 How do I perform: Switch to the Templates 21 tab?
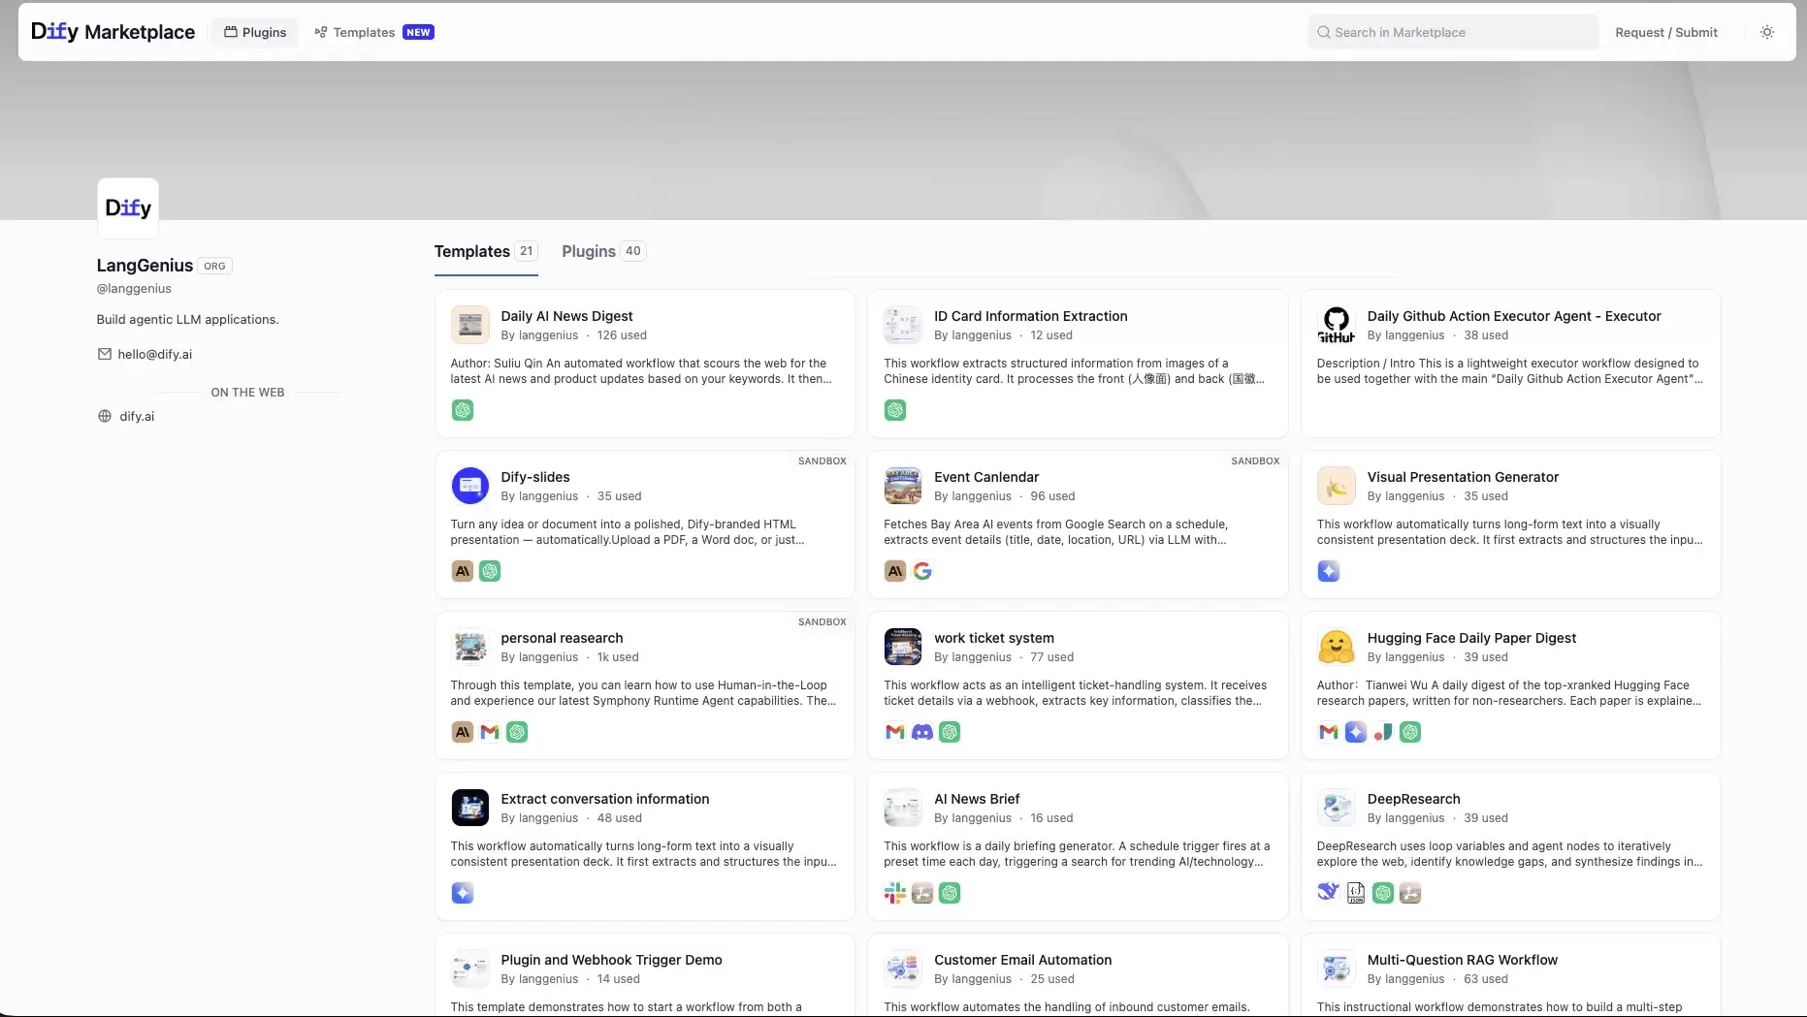point(485,251)
